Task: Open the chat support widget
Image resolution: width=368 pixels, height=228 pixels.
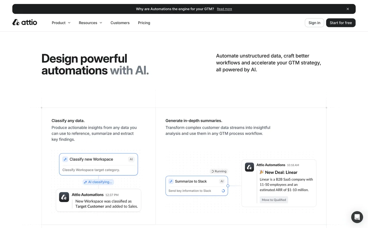Action: point(357,217)
